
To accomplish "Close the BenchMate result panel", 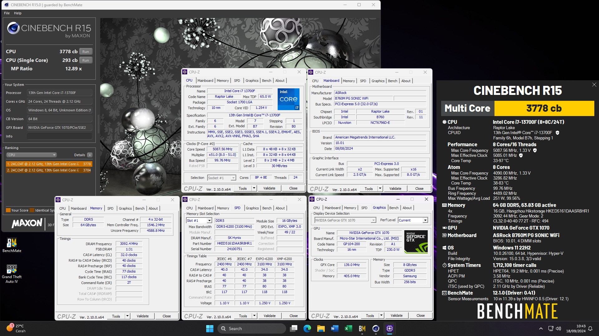I will pyautogui.click(x=594, y=85).
